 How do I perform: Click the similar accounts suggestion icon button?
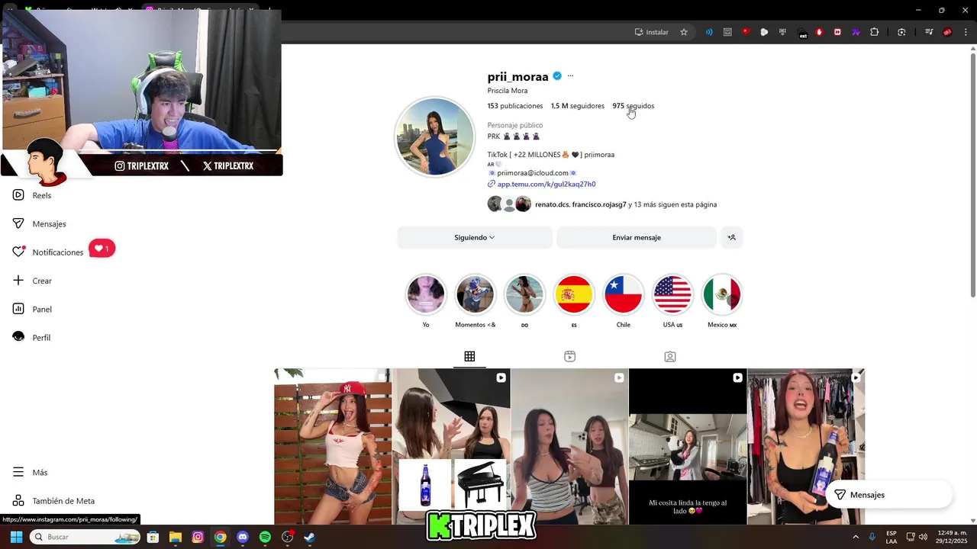(x=731, y=237)
